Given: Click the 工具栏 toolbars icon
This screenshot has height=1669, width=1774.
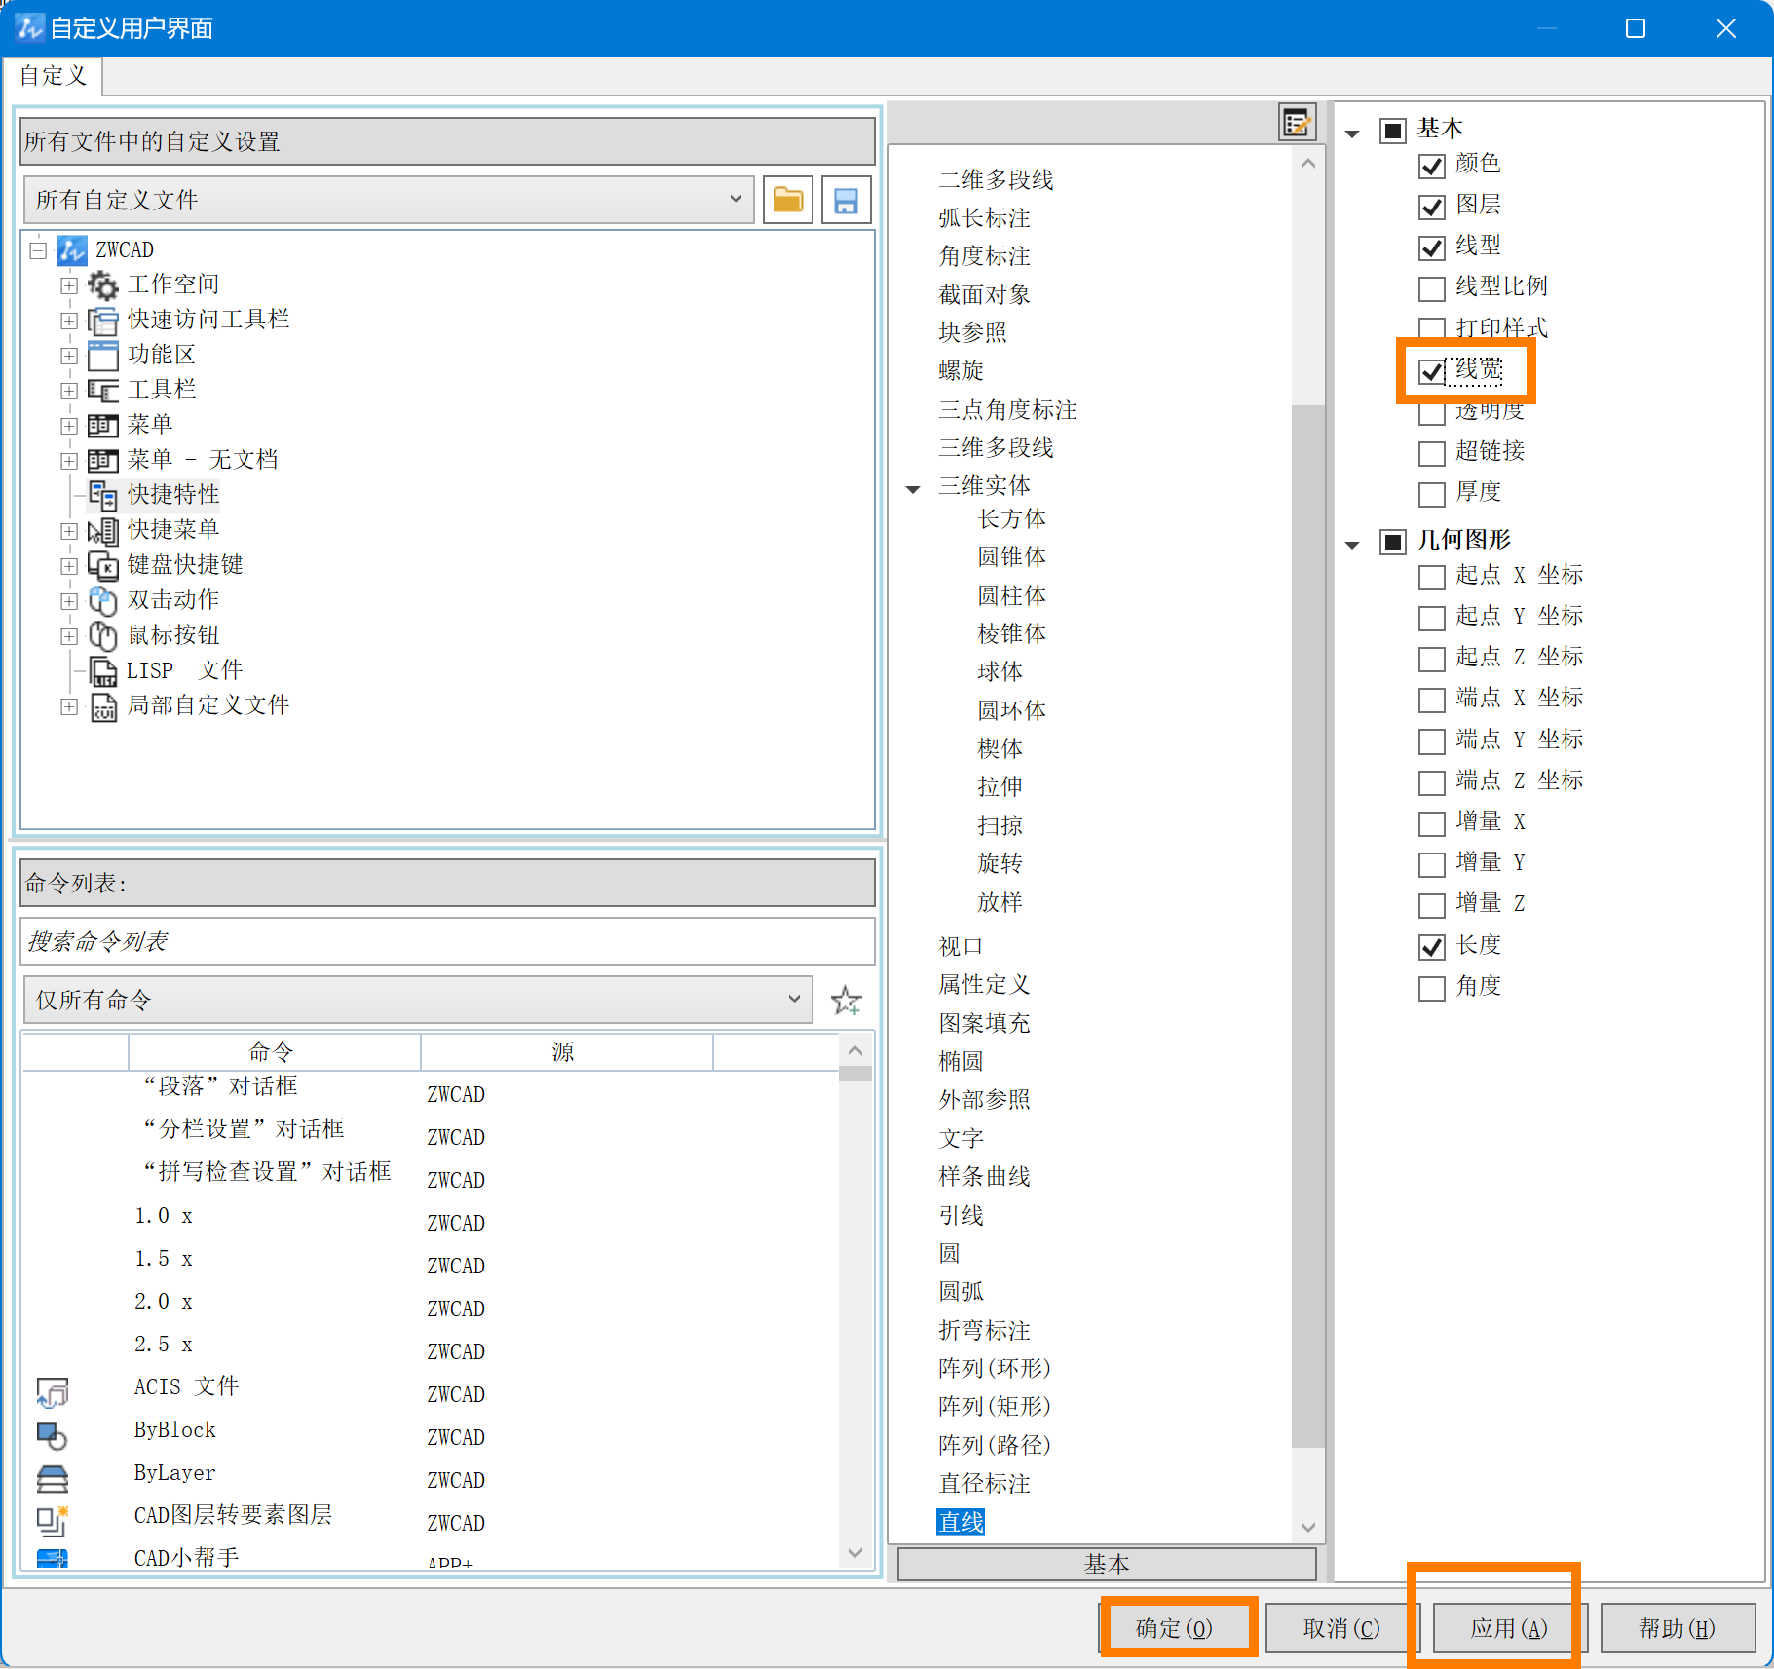Looking at the screenshot, I should tap(102, 391).
